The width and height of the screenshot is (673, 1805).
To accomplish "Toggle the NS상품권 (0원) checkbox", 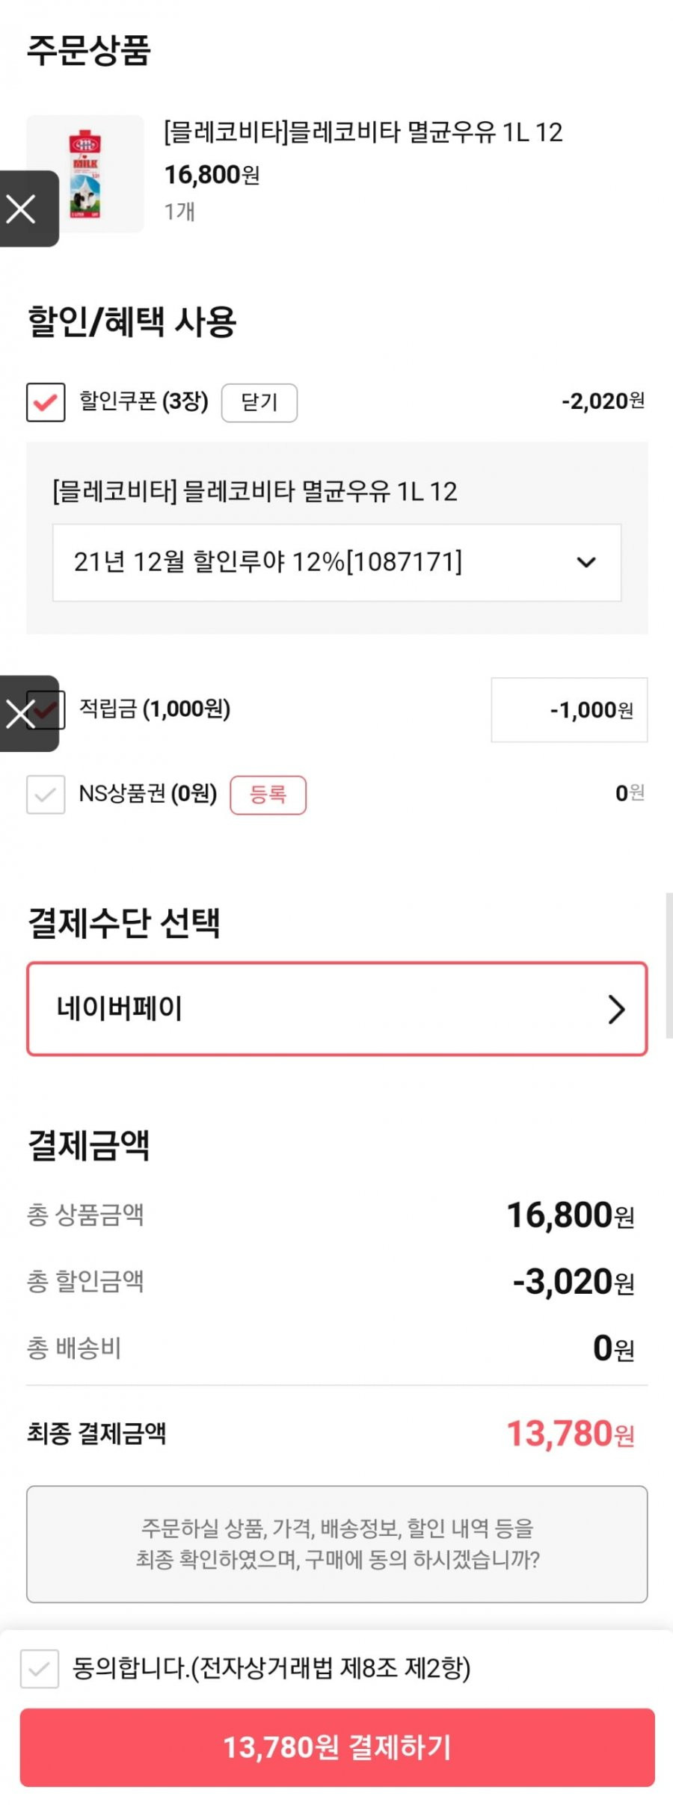I will pos(46,794).
